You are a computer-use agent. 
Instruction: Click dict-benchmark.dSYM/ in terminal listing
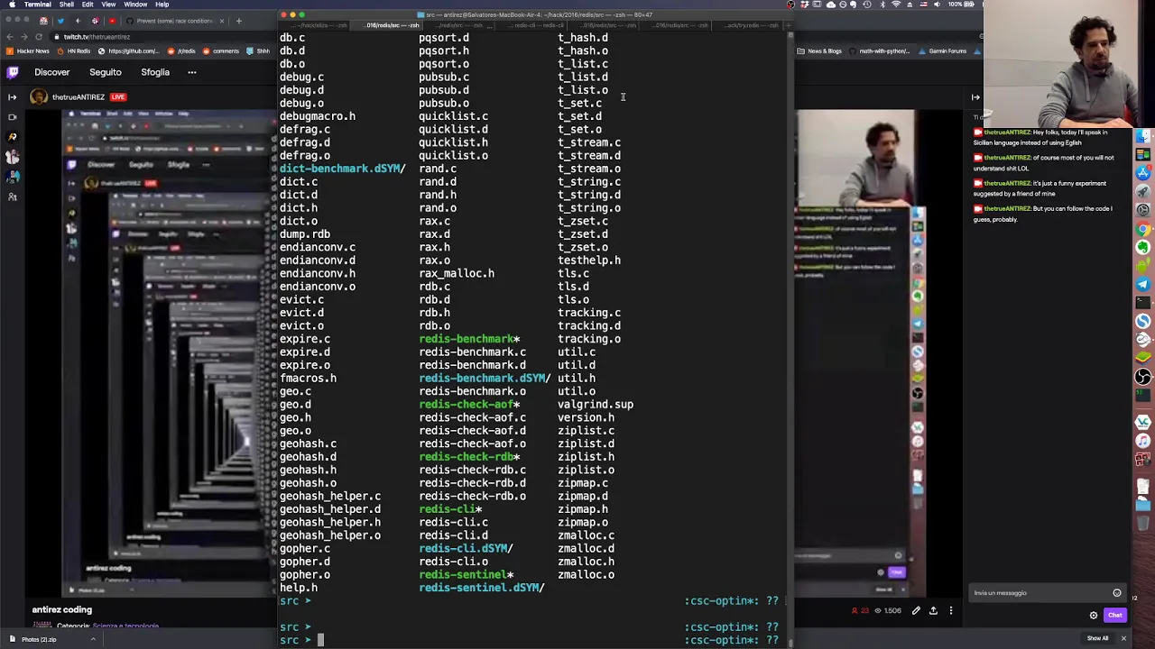tap(343, 169)
